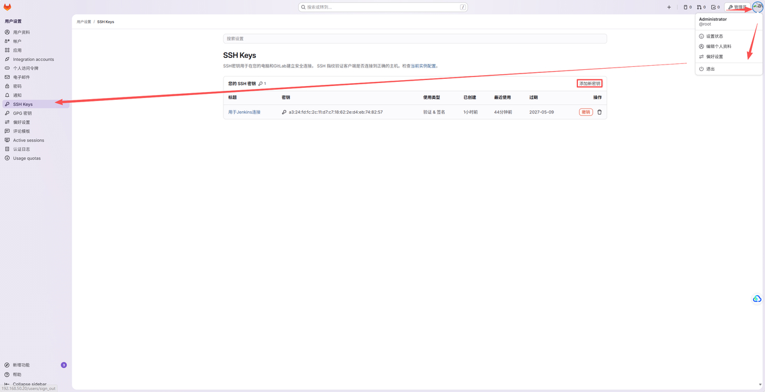Open the merge requests counter icon
The width and height of the screenshot is (765, 392).
[701, 7]
